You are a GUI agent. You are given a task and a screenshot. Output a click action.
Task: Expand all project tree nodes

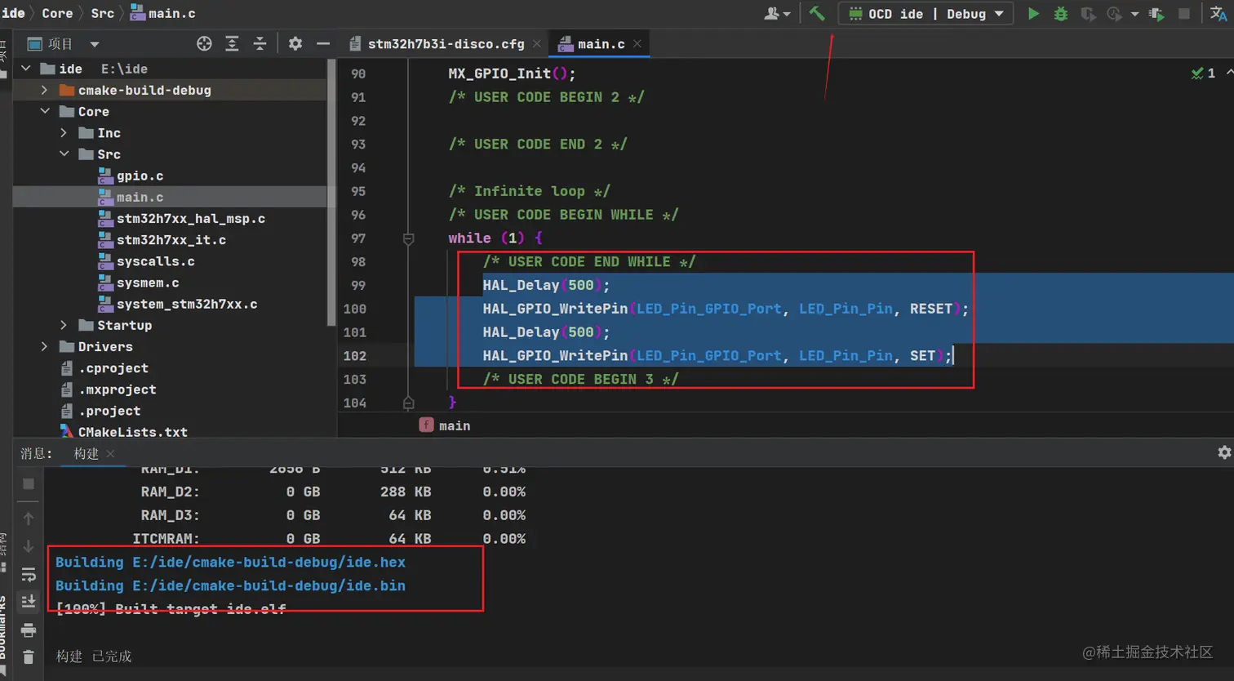tap(232, 44)
